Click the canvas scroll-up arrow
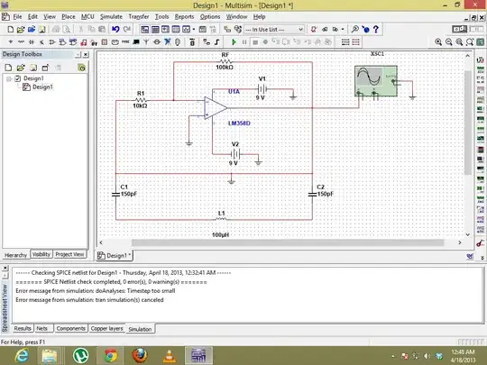The image size is (487, 365). point(467,56)
